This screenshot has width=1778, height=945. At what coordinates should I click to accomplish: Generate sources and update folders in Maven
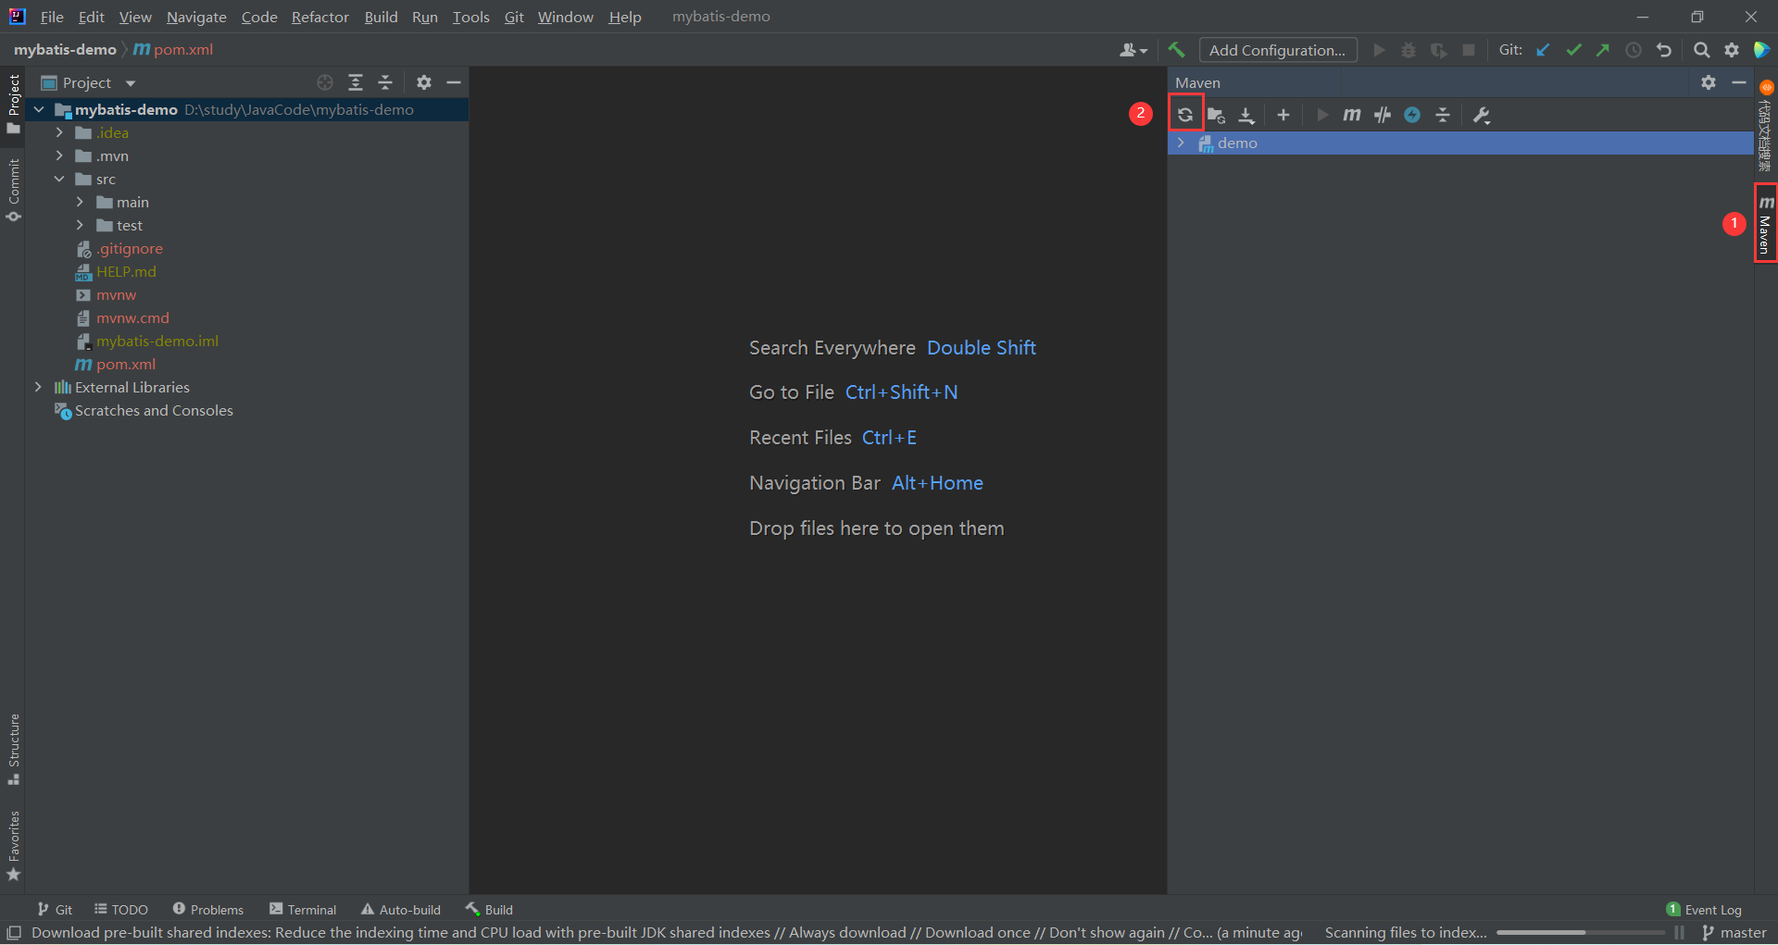[x=1216, y=115]
